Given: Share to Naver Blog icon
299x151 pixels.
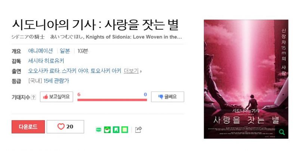Looking at the screenshot, I should [x=99, y=130].
